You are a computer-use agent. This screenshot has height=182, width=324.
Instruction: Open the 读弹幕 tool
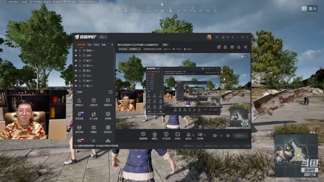[108, 116]
